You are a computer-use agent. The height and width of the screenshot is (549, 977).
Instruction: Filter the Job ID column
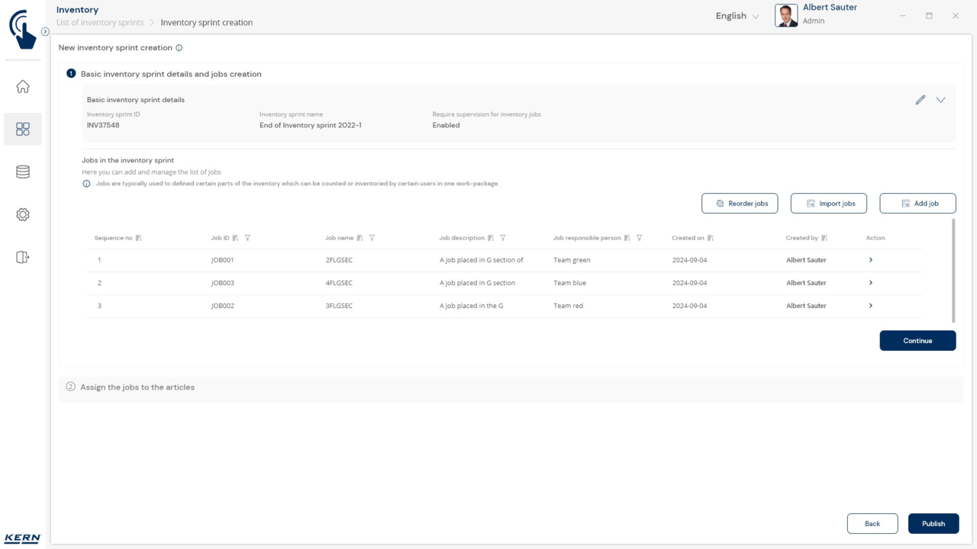(247, 238)
